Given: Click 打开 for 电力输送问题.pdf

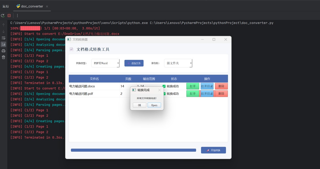Looking at the screenshot, I should click(193, 94).
